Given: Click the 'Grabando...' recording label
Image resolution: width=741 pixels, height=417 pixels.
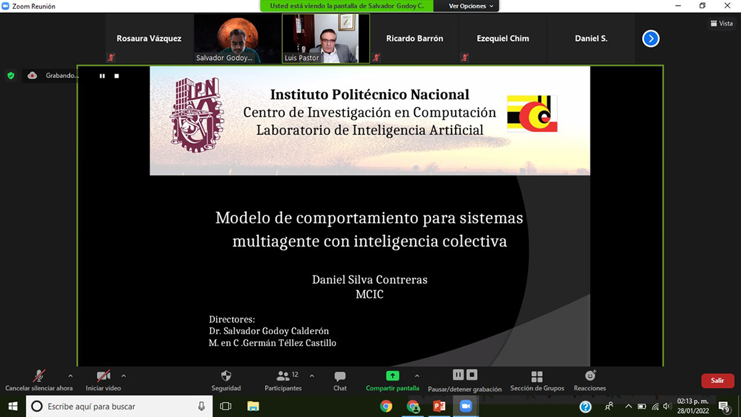Looking at the screenshot, I should 63,75.
